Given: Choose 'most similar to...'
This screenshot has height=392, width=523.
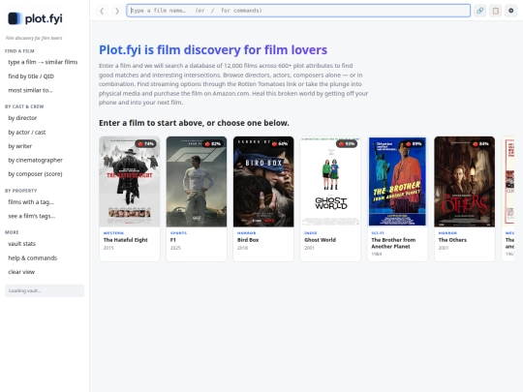Looking at the screenshot, I should (x=30, y=90).
